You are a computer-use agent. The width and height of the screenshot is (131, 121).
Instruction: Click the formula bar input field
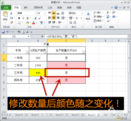pyautogui.click(x=86, y=36)
